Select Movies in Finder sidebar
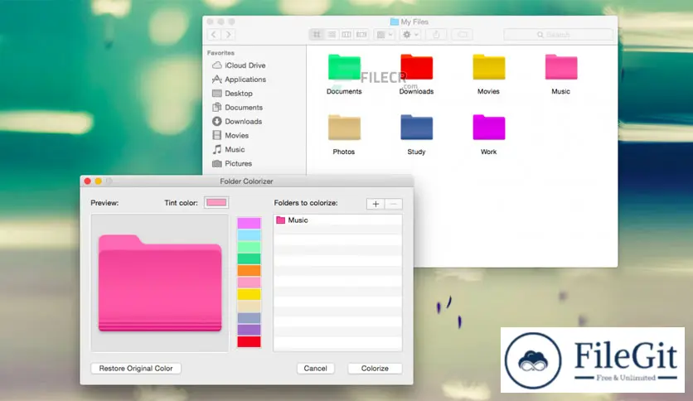This screenshot has height=401, width=693. click(x=230, y=136)
